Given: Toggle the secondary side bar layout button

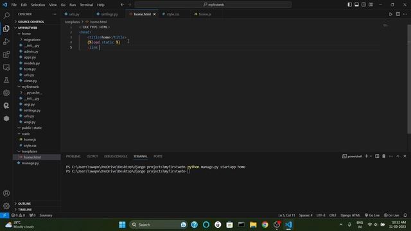Looking at the screenshot, I should tap(363, 4).
